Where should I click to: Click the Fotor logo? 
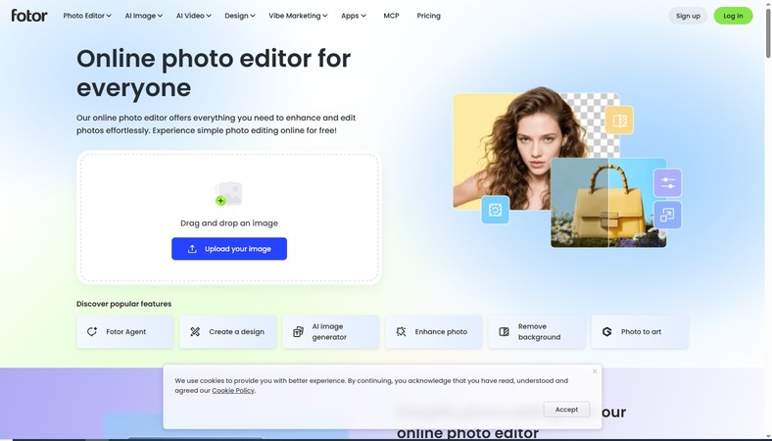[x=29, y=16]
